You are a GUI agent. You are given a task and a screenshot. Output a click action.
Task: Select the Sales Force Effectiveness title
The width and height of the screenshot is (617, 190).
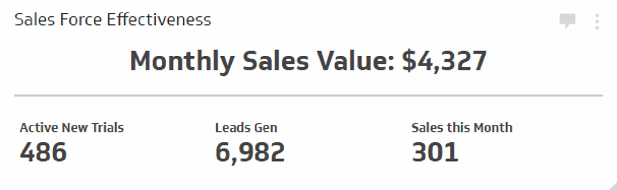click(x=113, y=19)
